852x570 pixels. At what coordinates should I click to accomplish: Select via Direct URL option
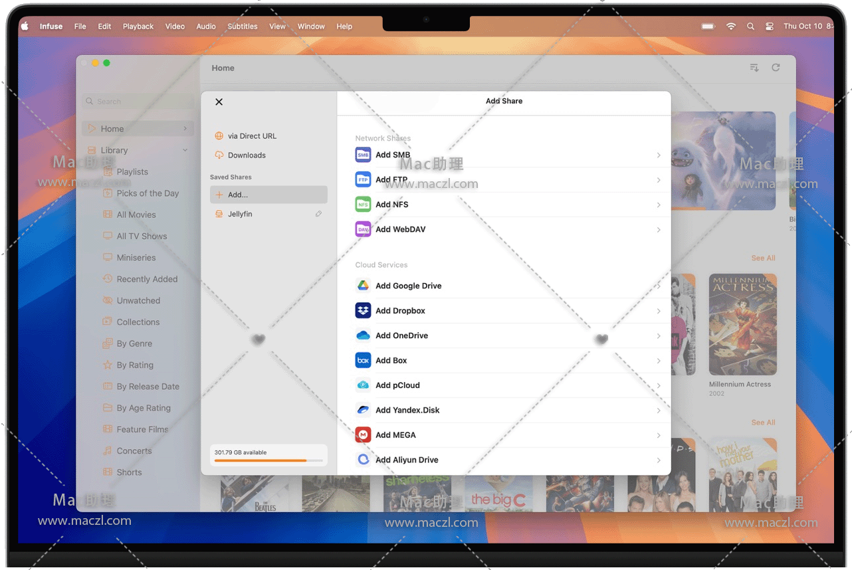pos(252,136)
